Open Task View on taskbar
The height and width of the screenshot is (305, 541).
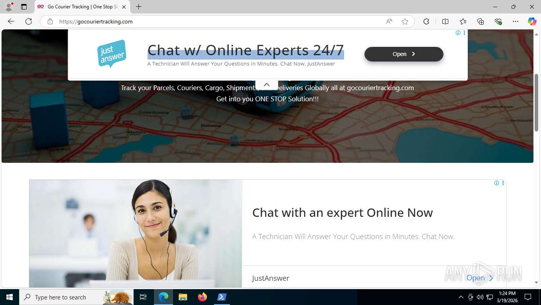click(143, 297)
